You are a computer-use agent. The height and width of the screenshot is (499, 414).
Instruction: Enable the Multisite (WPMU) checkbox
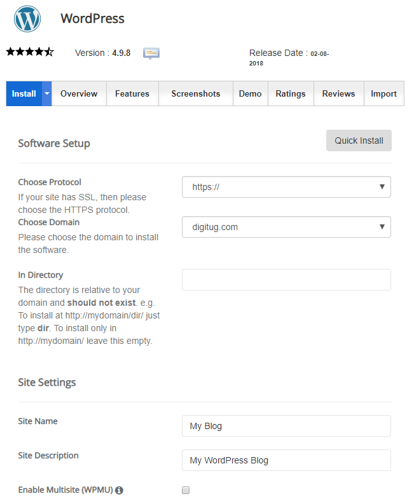tap(186, 490)
